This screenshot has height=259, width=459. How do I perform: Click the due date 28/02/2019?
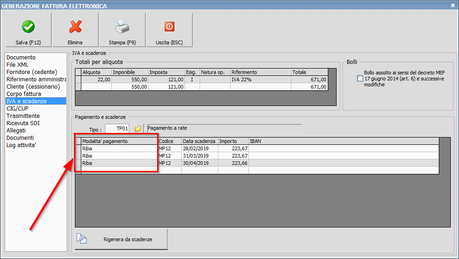pos(200,148)
